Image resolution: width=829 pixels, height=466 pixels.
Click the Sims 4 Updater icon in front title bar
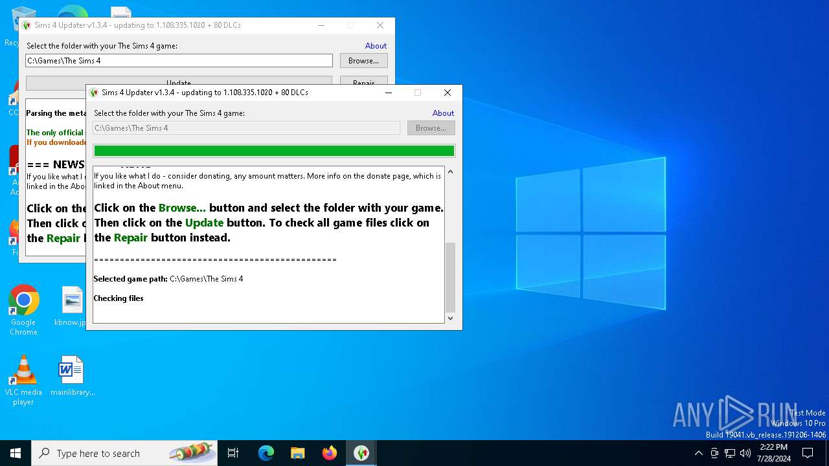(x=94, y=93)
